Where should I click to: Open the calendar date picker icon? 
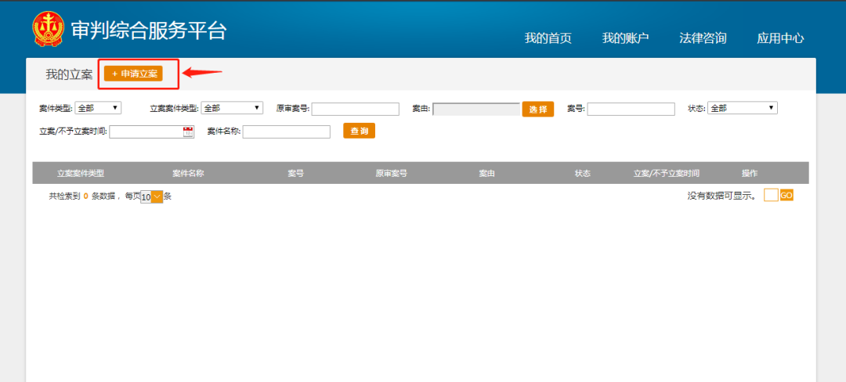188,132
